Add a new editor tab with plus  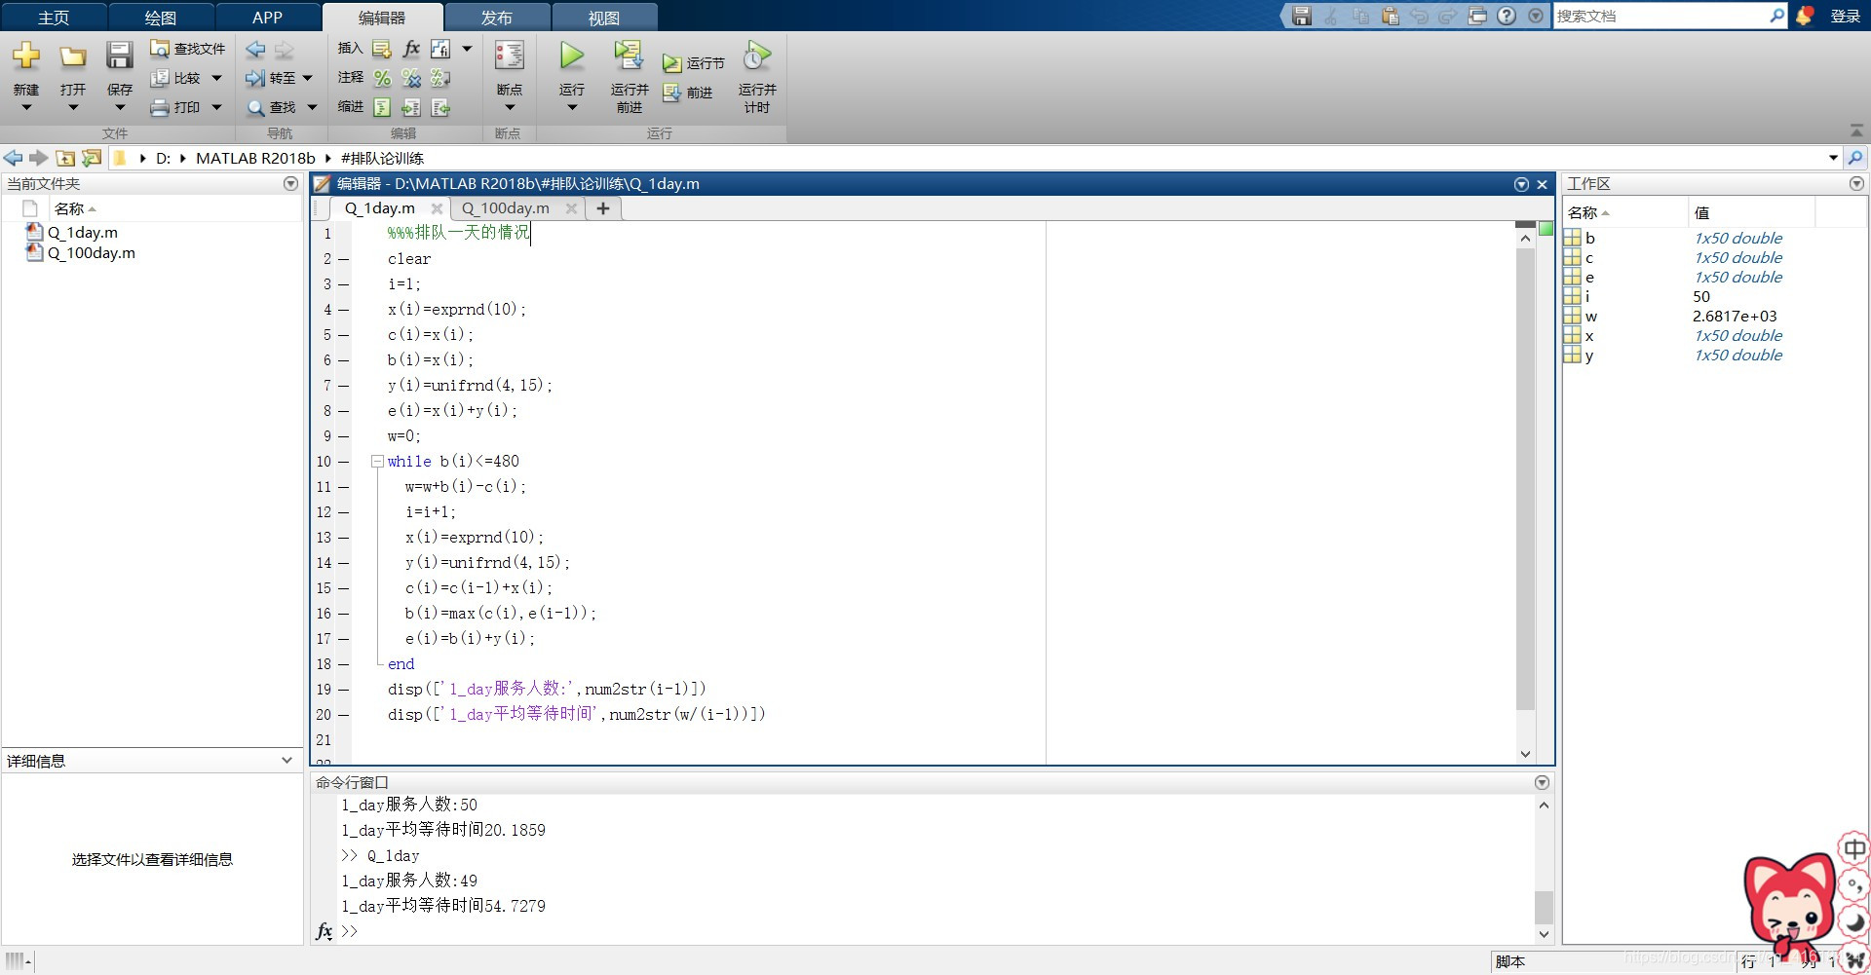(x=603, y=208)
